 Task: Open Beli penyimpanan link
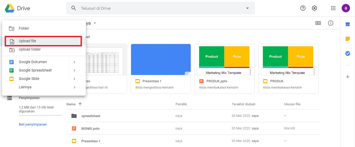coord(33,124)
